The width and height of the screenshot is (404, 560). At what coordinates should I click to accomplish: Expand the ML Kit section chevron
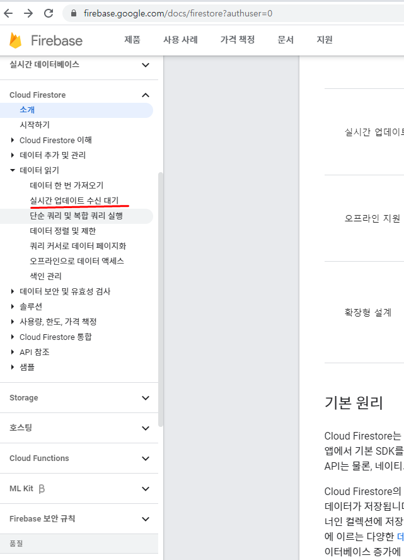pos(145,489)
